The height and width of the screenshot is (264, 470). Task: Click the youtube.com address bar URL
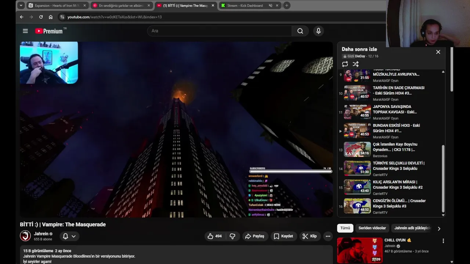click(x=115, y=17)
